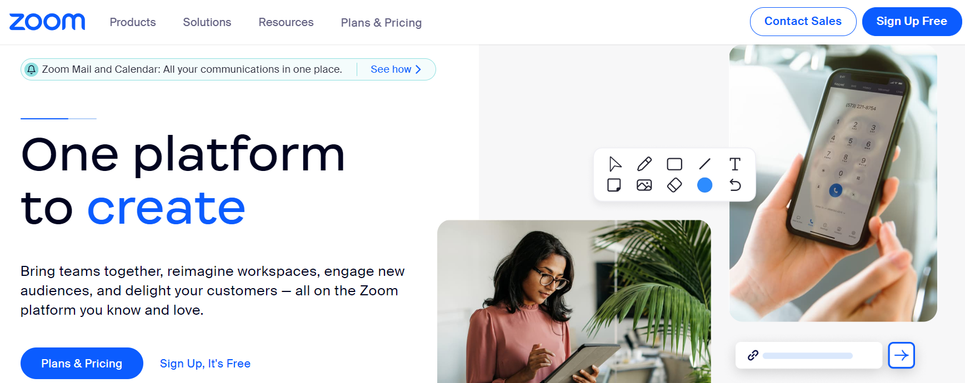Open the Zoom logo home link

point(47,22)
